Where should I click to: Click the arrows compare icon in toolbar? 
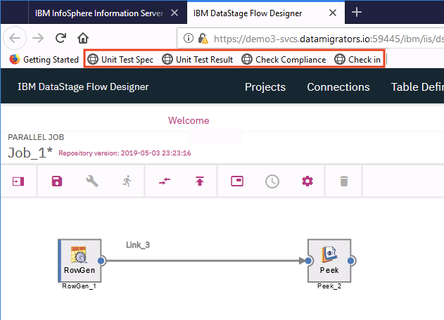point(164,181)
